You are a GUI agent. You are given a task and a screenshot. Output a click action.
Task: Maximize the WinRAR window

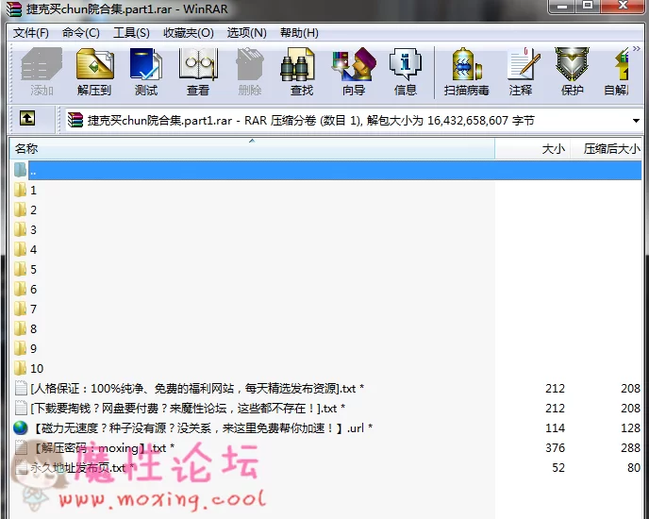[588, 7]
